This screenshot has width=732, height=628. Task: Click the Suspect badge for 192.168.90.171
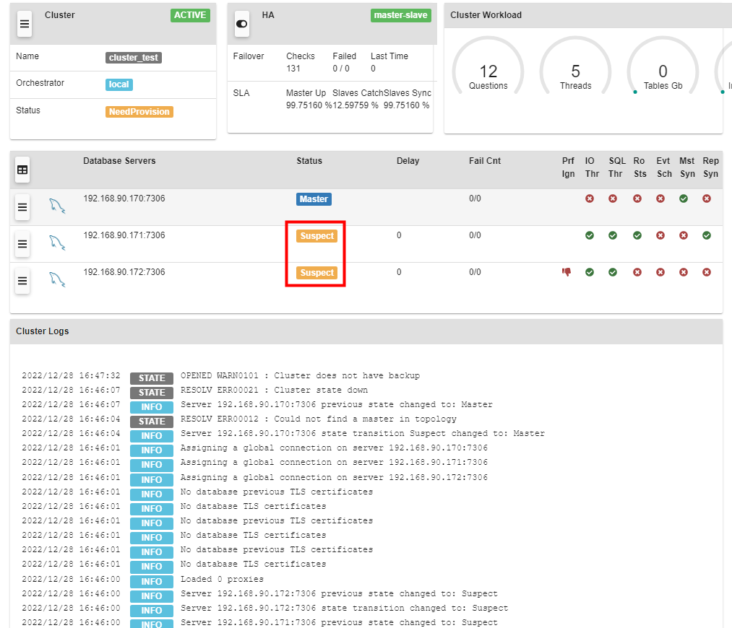tap(315, 235)
